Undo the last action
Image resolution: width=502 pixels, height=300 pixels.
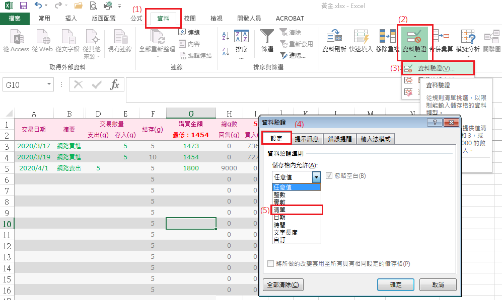(x=38, y=6)
